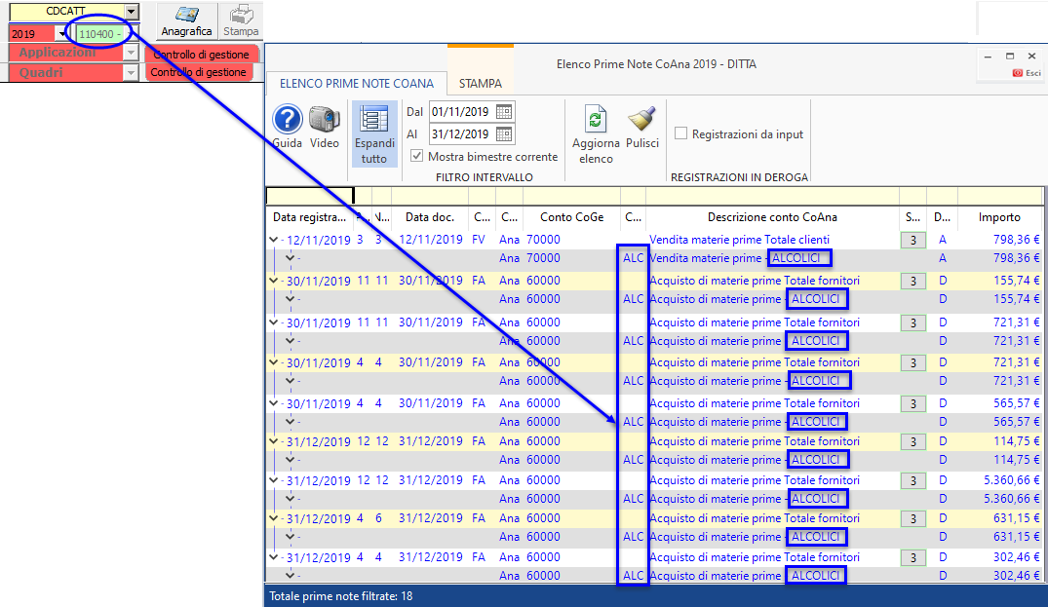Open calendar picker for Al date
Viewport: 1048px width, 607px height.
(x=504, y=134)
